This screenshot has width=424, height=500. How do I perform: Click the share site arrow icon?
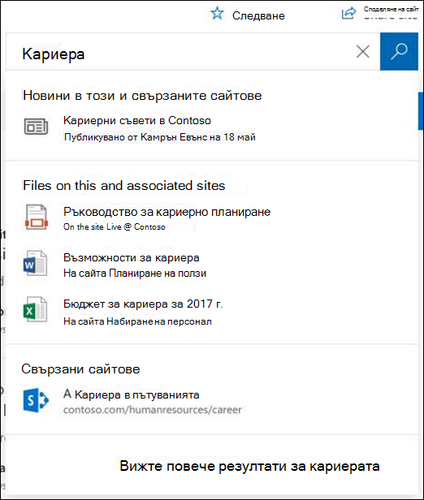coord(348,13)
